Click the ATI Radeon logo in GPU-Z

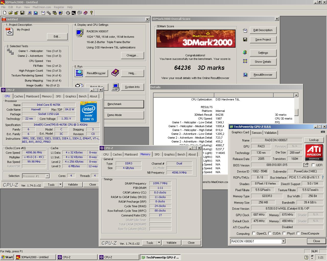314,152
